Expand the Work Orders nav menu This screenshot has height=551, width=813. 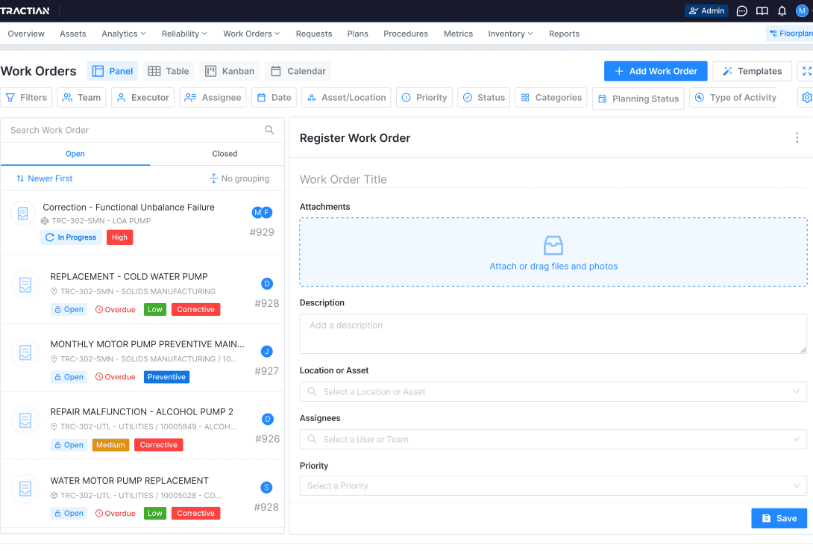click(251, 34)
